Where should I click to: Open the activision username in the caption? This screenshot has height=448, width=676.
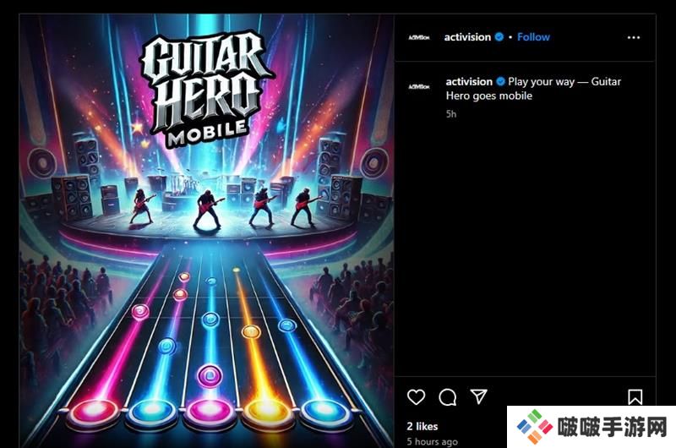click(x=469, y=81)
